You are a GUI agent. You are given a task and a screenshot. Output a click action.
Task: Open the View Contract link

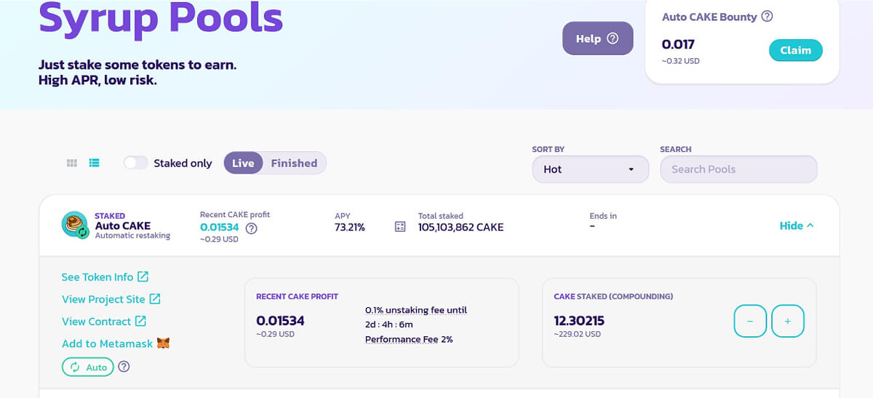pos(104,321)
